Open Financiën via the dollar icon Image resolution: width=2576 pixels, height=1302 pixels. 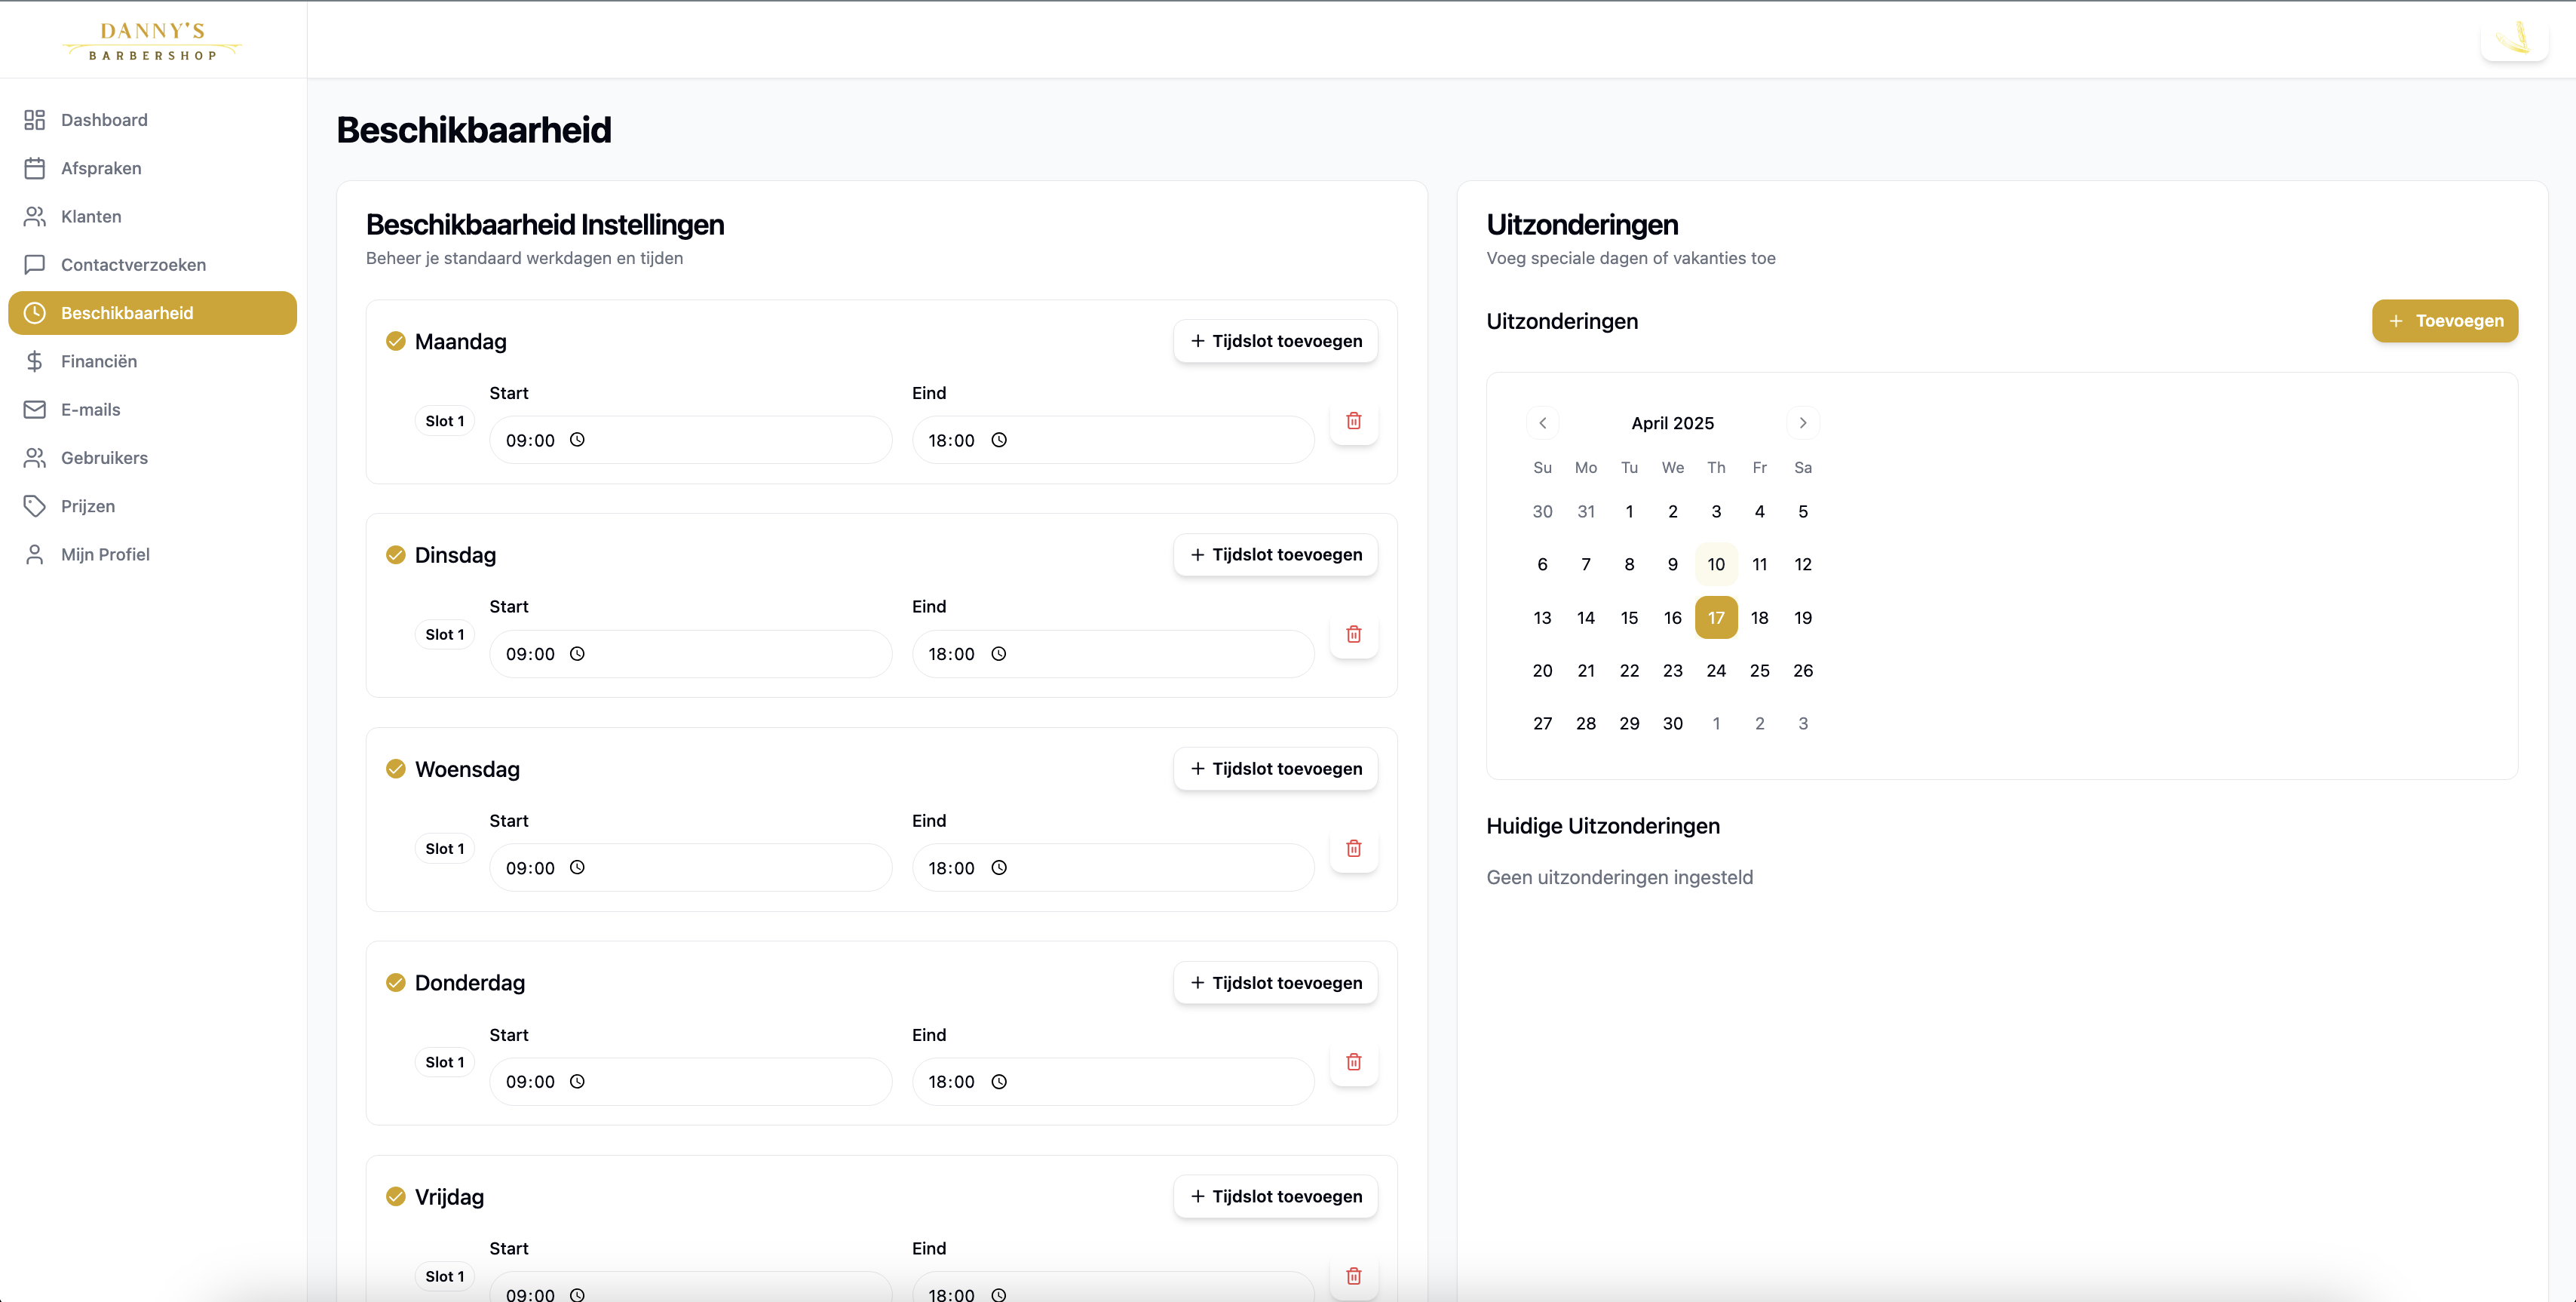point(34,361)
